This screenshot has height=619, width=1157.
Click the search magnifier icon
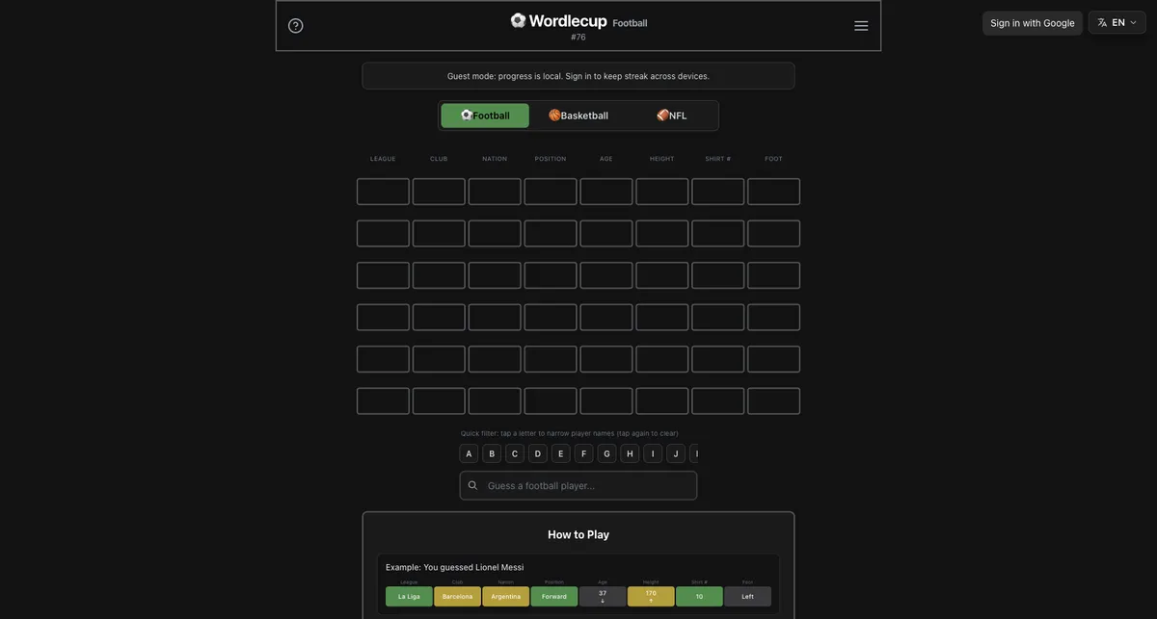(472, 485)
